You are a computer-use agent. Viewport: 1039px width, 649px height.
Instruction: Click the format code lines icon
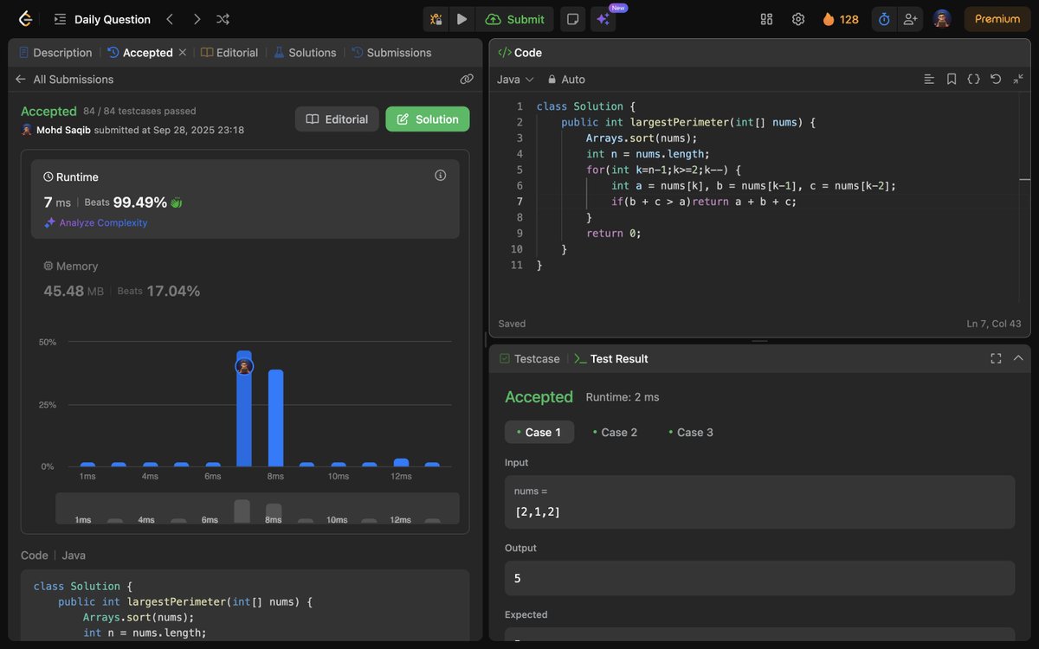(929, 79)
